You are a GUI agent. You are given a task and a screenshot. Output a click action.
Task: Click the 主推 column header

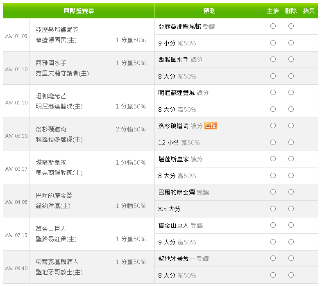click(x=273, y=11)
